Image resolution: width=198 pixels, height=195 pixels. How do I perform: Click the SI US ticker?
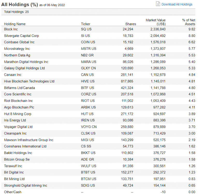pyautogui.click(x=85, y=36)
